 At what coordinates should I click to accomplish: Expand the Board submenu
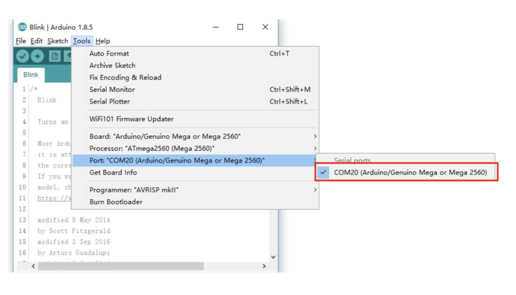196,136
